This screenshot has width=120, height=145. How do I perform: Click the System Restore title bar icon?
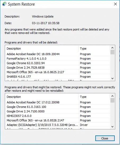(4, 4)
